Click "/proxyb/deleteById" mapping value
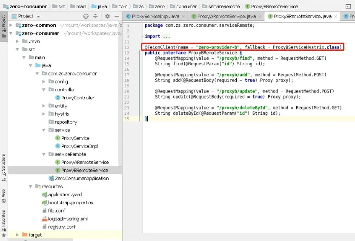The height and width of the screenshot is (241, 355). (x=243, y=108)
